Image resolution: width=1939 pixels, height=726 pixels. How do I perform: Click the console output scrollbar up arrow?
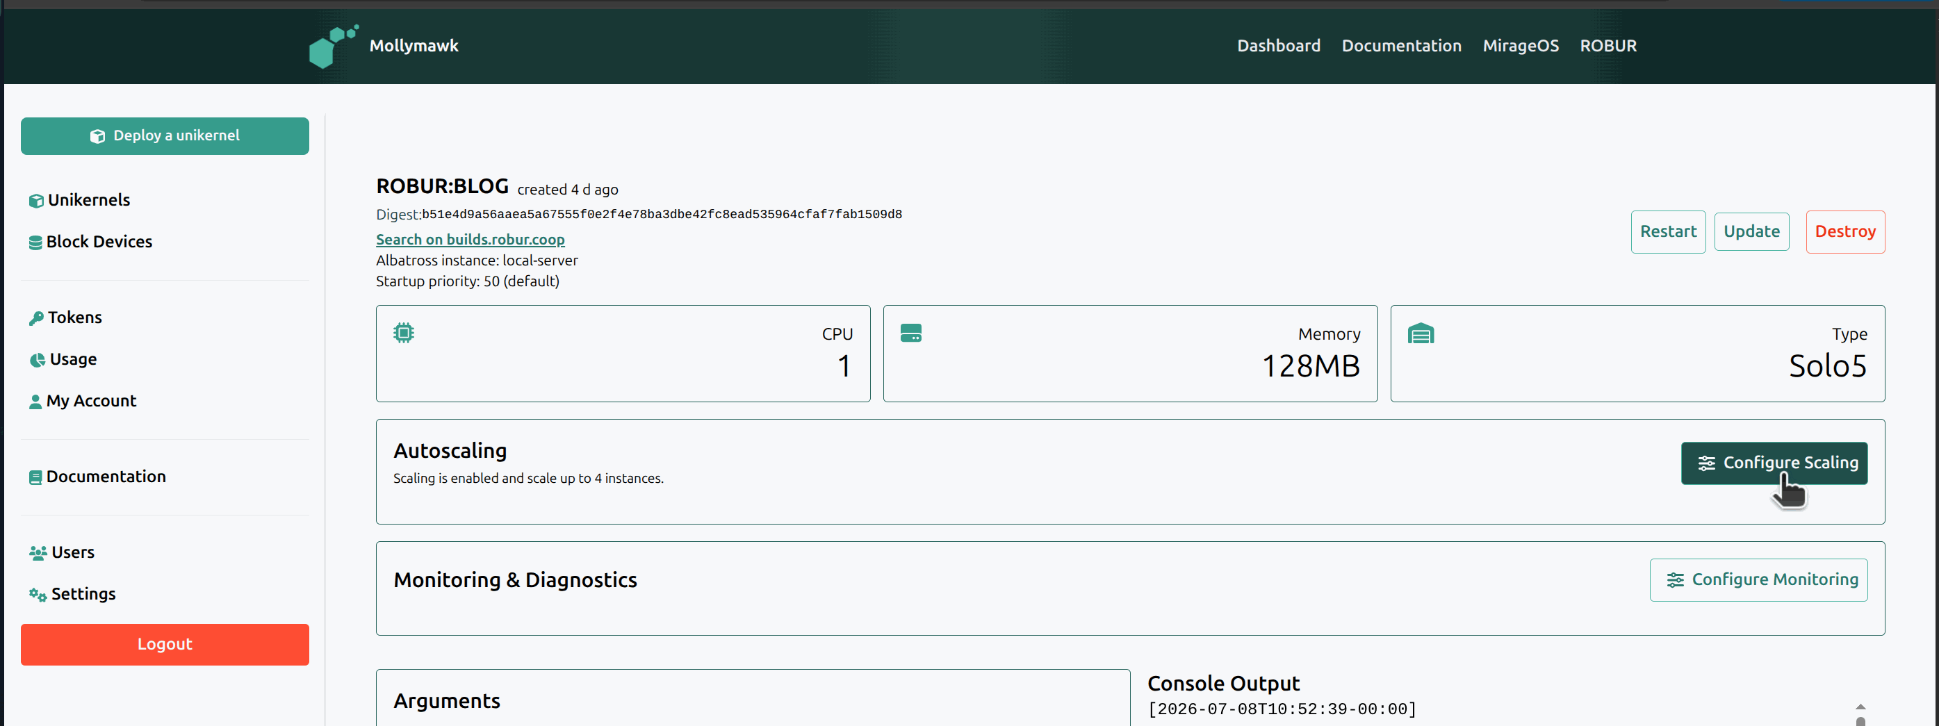click(x=1860, y=707)
